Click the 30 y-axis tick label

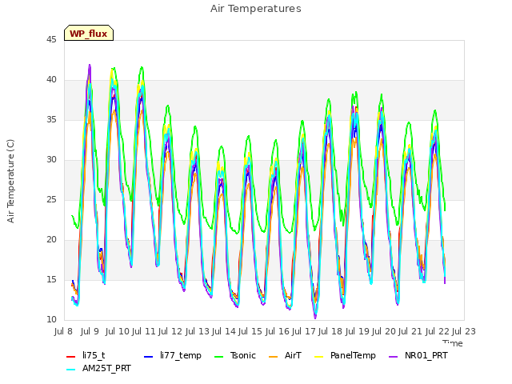click(x=51, y=160)
